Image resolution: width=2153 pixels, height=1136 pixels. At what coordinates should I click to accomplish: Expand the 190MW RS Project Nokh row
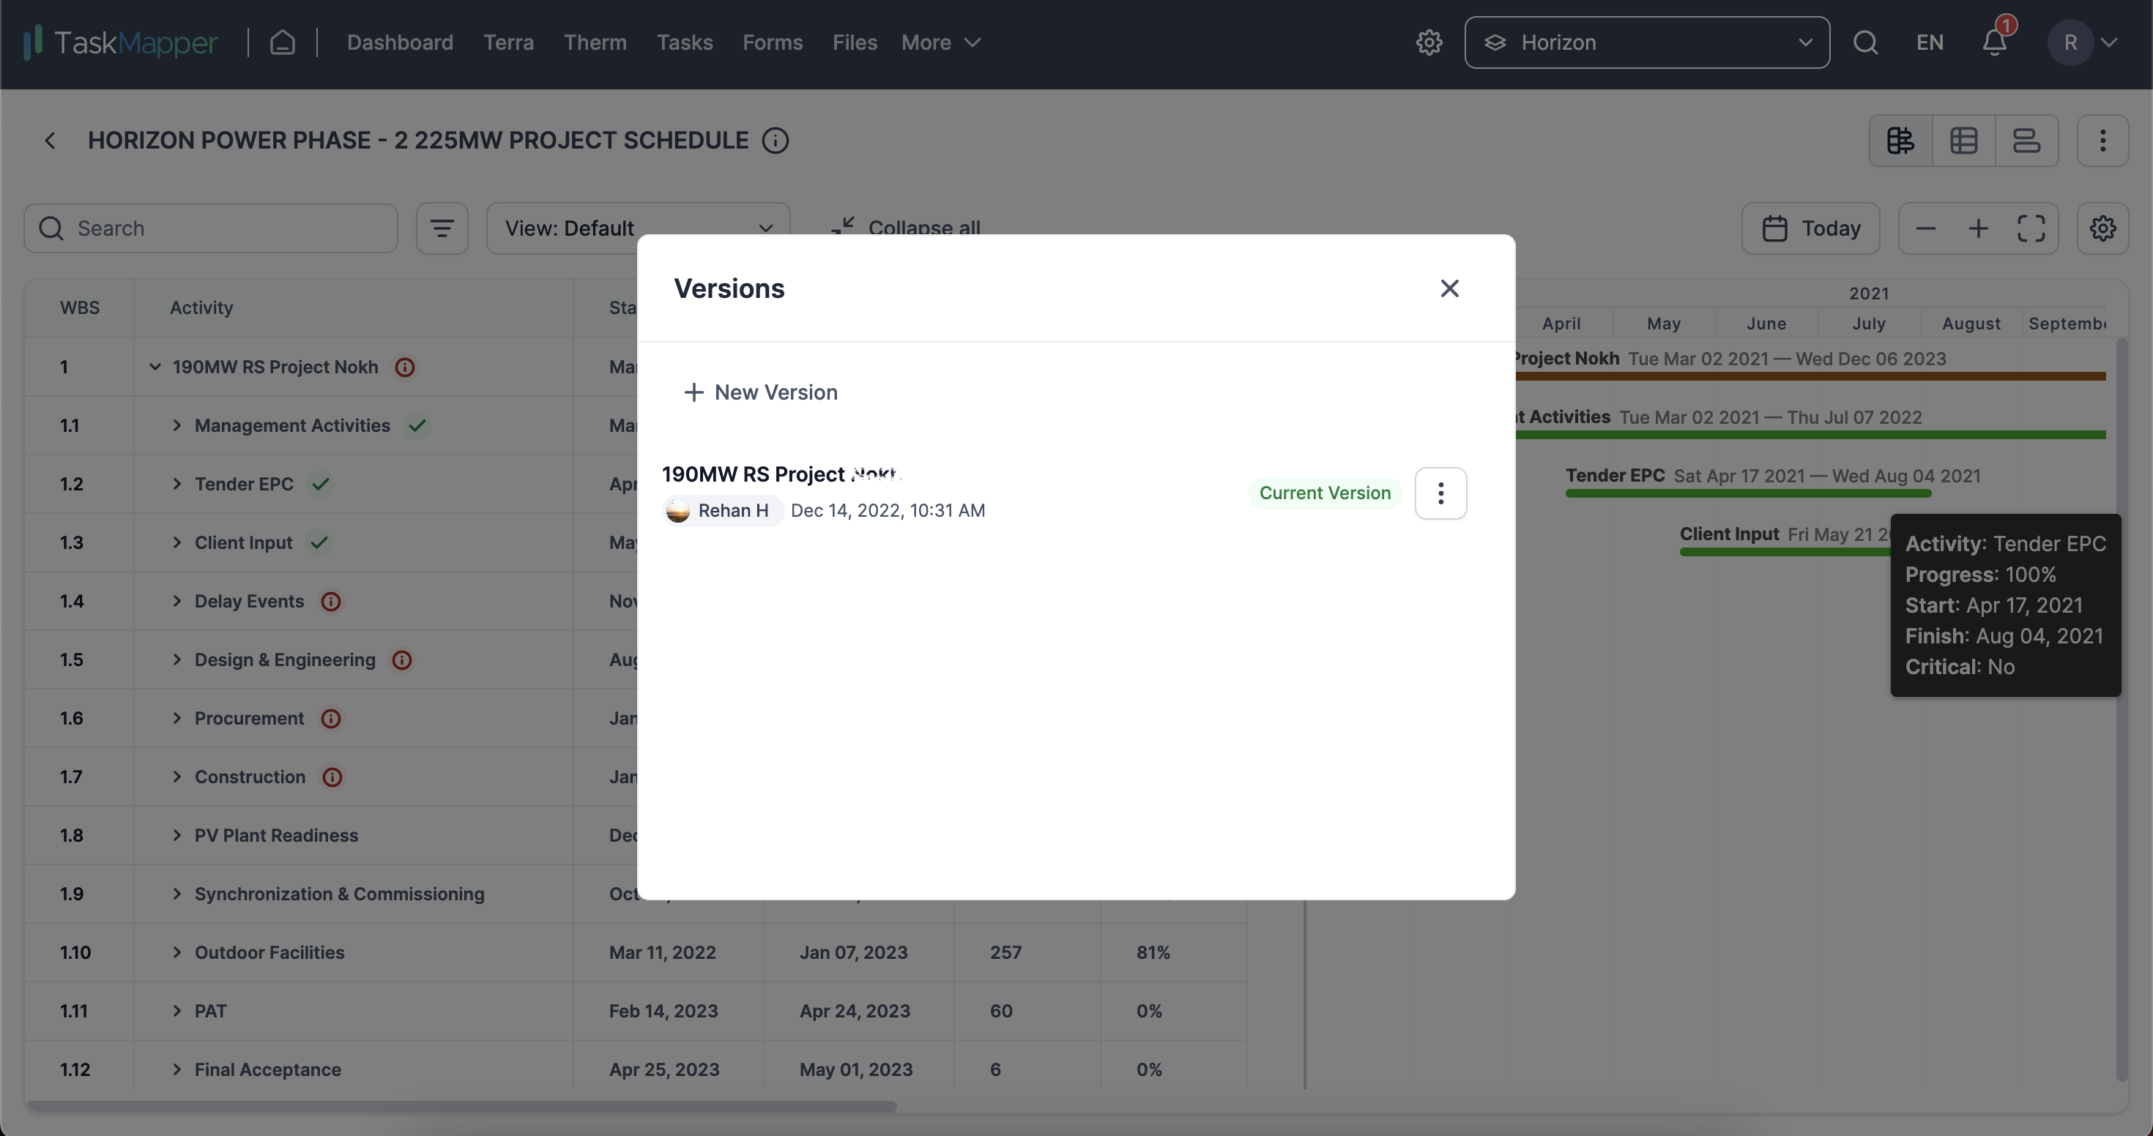click(154, 366)
